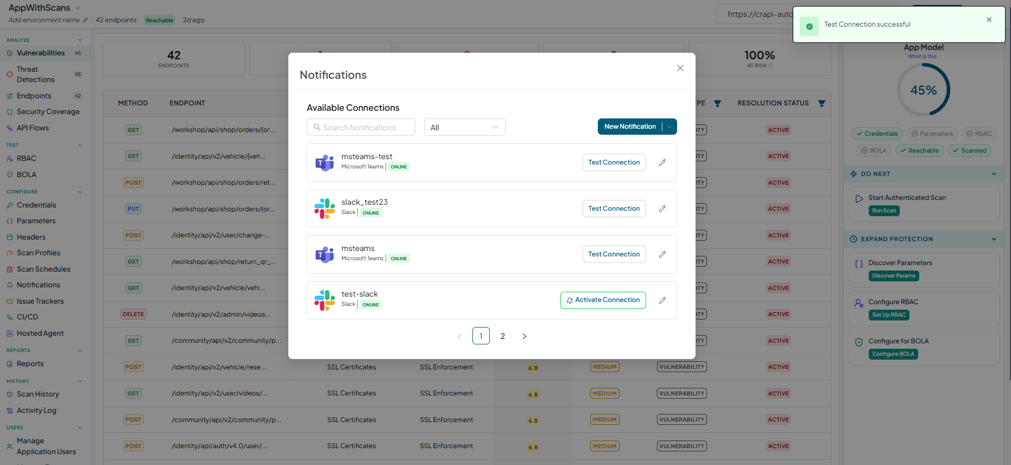Image resolution: width=1011 pixels, height=465 pixels.
Task: Click the Slack logo beside test-slack
Action: tap(325, 300)
